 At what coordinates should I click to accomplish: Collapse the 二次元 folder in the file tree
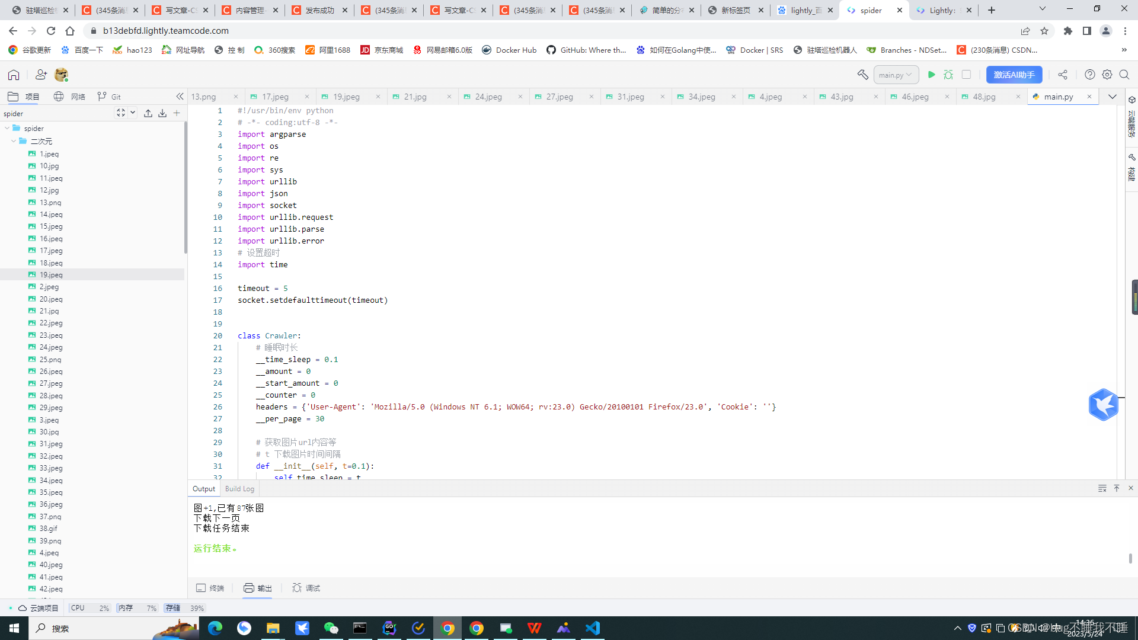(x=14, y=141)
